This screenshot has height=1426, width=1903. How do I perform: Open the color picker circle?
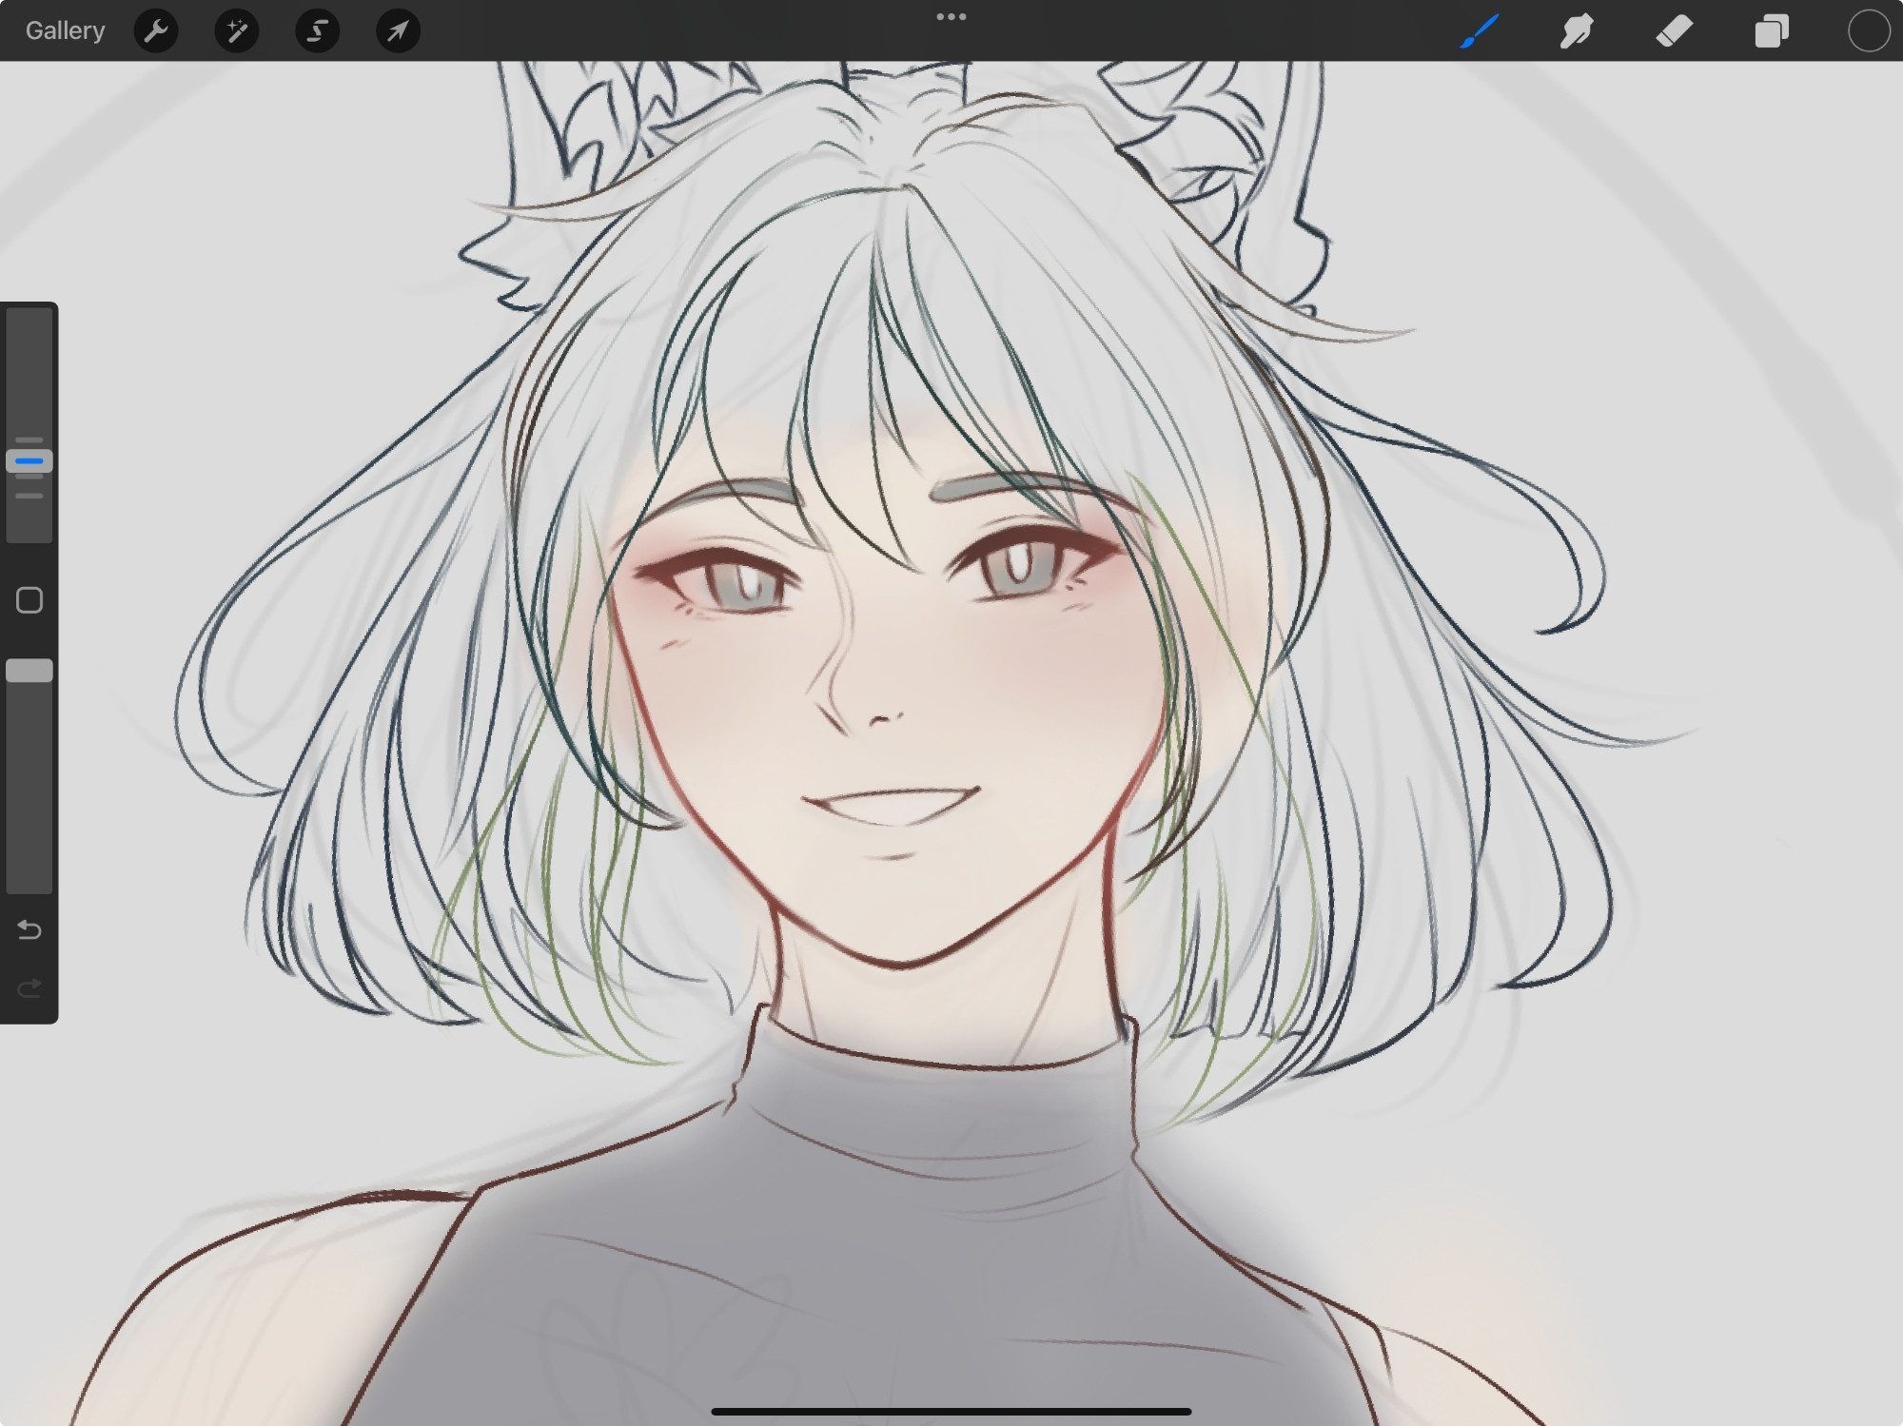pyautogui.click(x=1869, y=31)
